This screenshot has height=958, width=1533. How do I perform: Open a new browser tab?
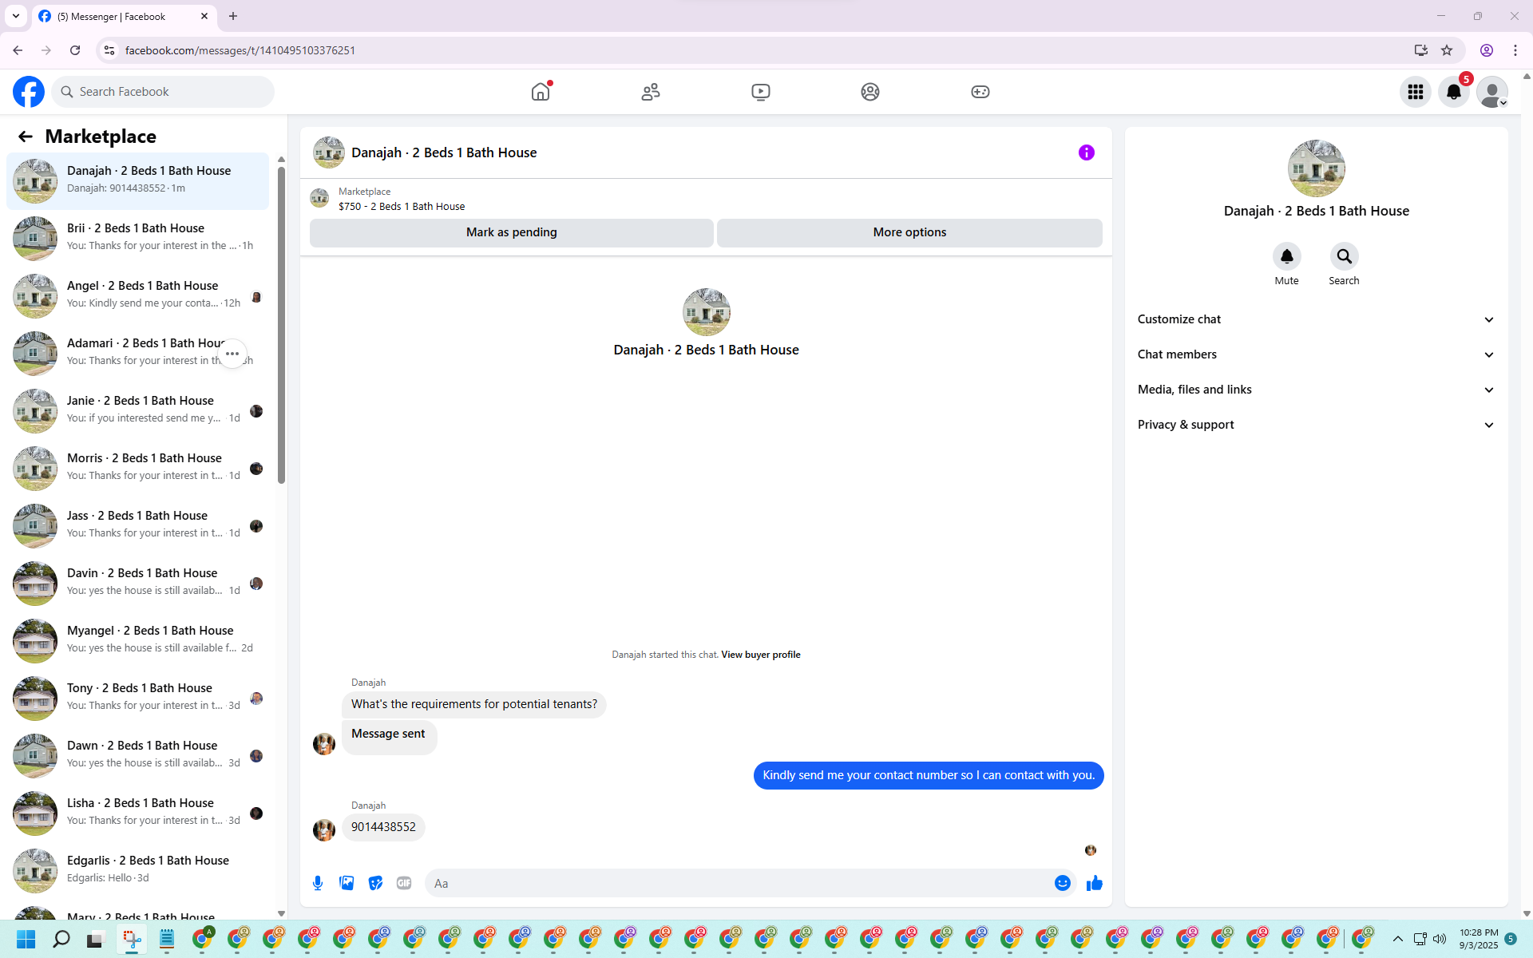click(233, 16)
